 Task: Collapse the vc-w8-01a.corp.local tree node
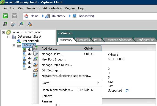4,32
